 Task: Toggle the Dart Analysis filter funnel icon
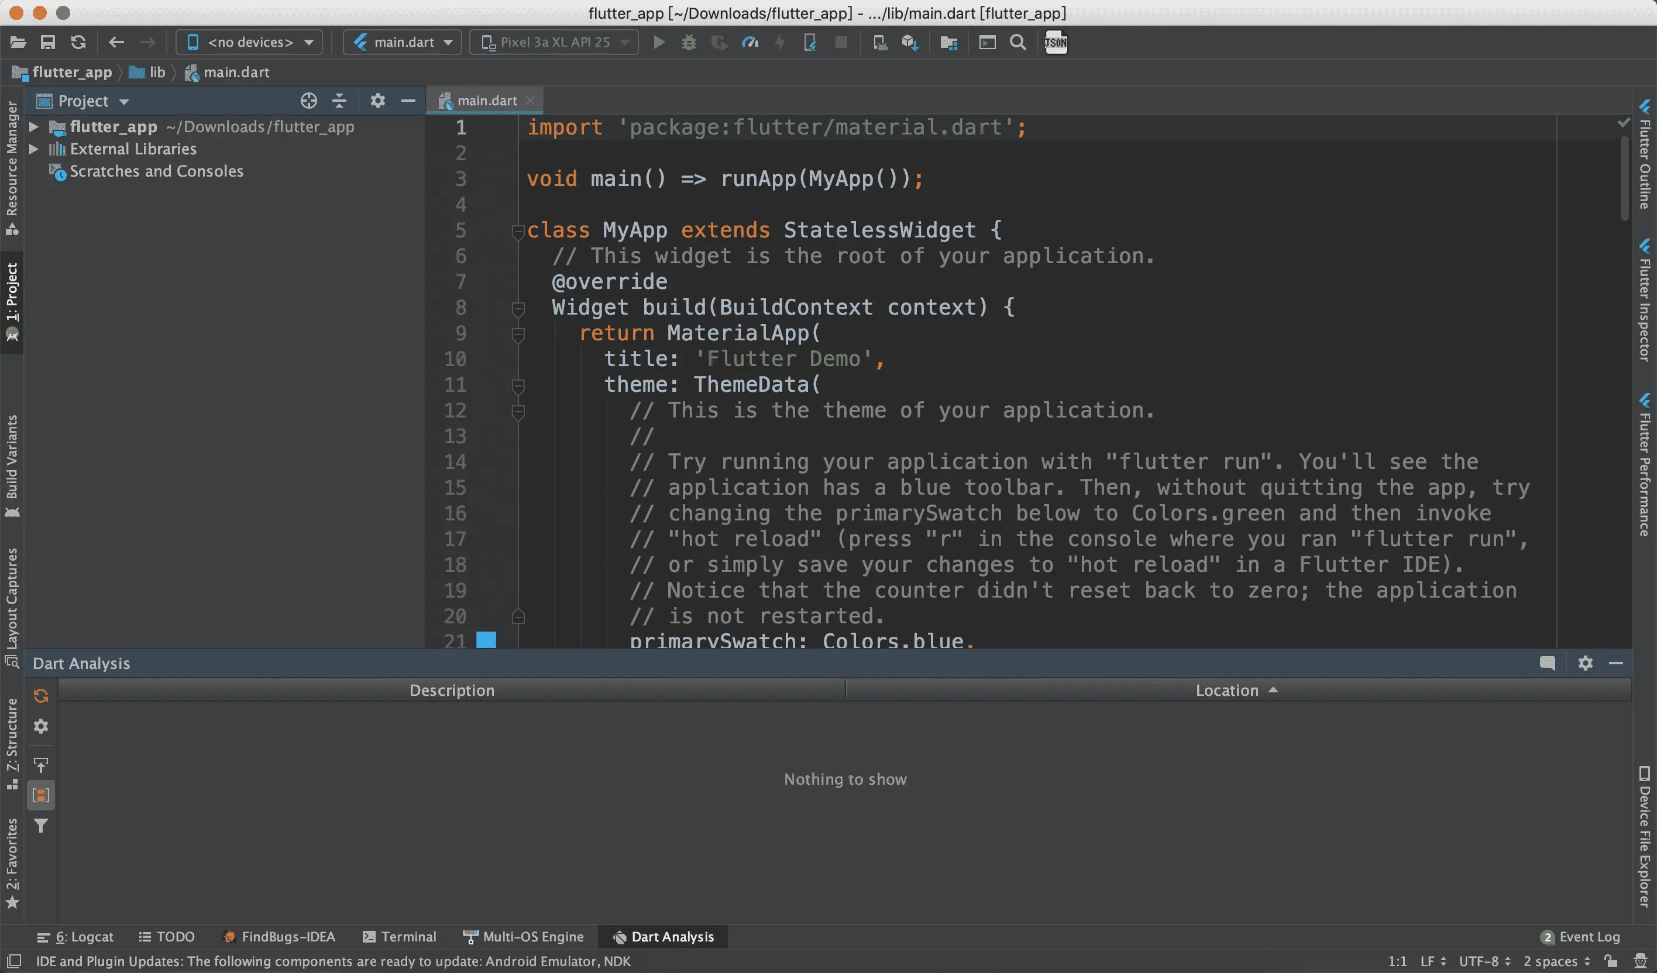pyautogui.click(x=41, y=826)
